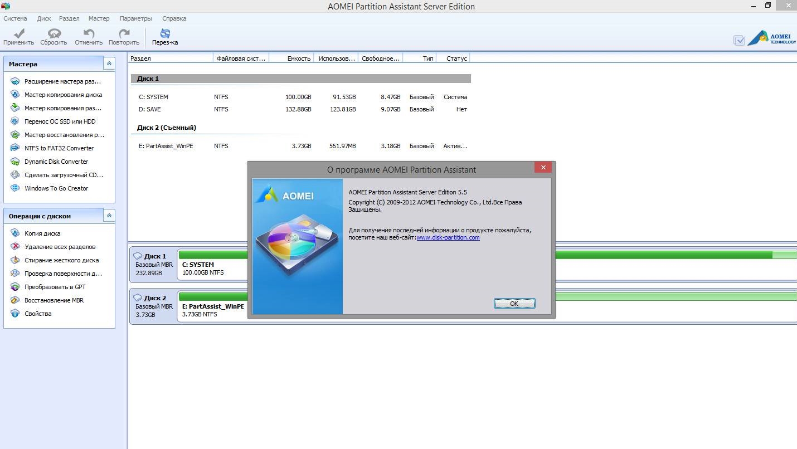Click the app icon in title bar
Screen dimensions: 797x449
6,6
